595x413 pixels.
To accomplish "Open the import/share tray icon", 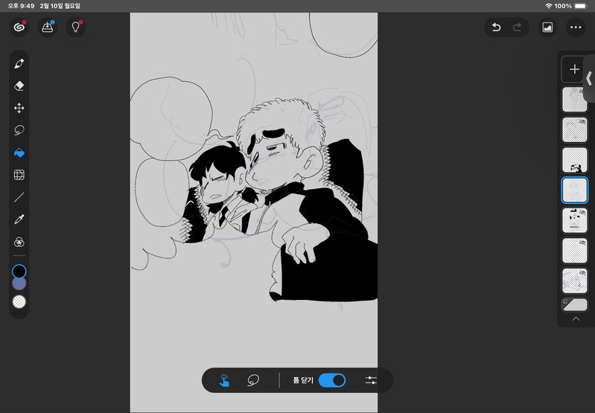I will pyautogui.click(x=48, y=28).
